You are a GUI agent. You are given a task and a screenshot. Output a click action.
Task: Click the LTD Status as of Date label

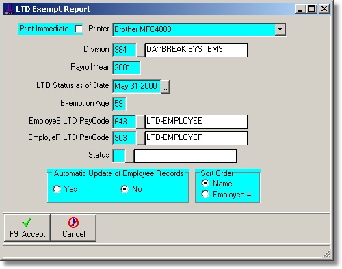point(73,85)
